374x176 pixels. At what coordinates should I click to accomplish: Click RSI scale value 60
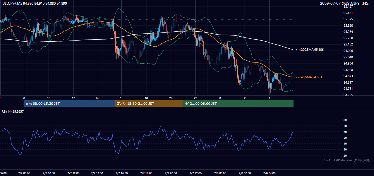(x=345, y=132)
